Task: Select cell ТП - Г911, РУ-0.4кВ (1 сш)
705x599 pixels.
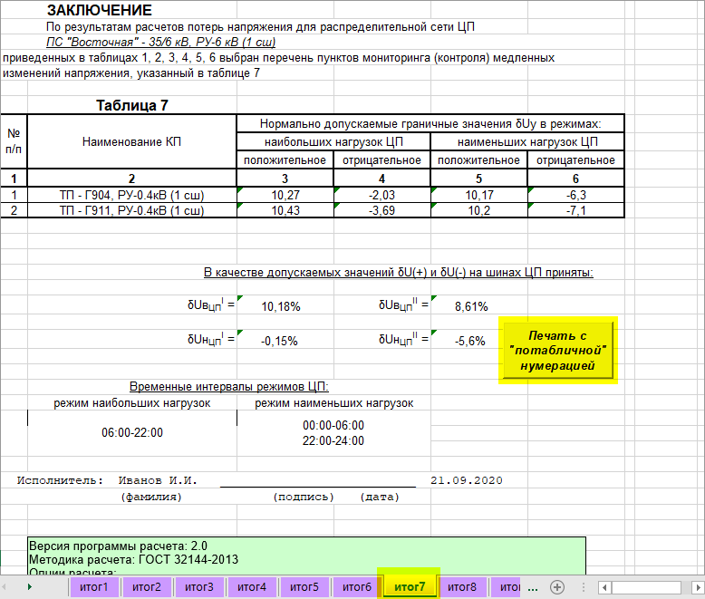Action: pyautogui.click(x=131, y=210)
